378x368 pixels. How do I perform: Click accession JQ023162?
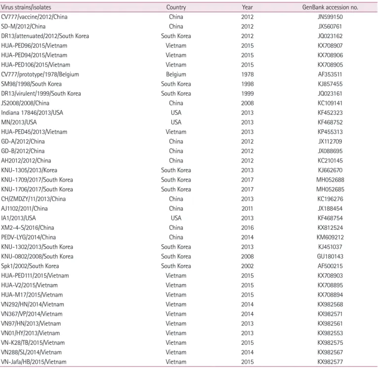click(x=330, y=36)
